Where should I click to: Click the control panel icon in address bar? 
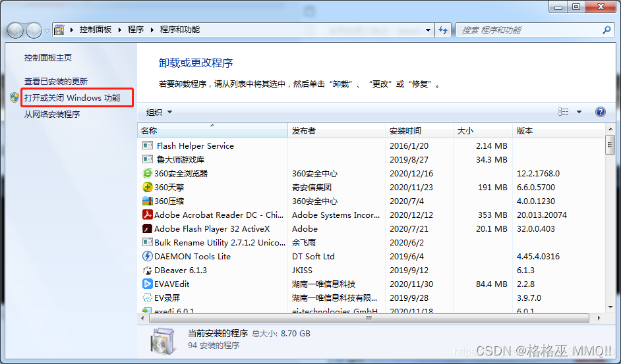pos(59,30)
